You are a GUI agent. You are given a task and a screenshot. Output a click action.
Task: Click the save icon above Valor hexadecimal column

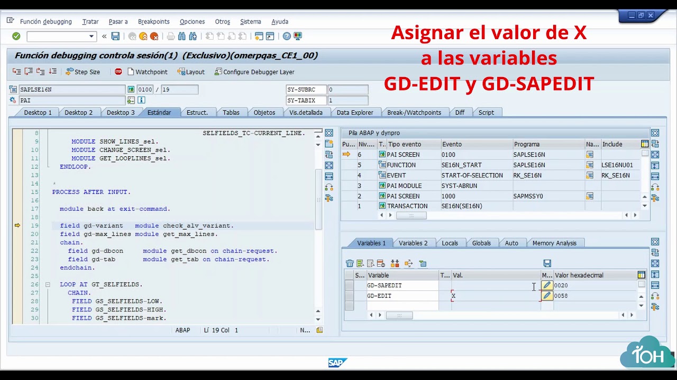547,263
